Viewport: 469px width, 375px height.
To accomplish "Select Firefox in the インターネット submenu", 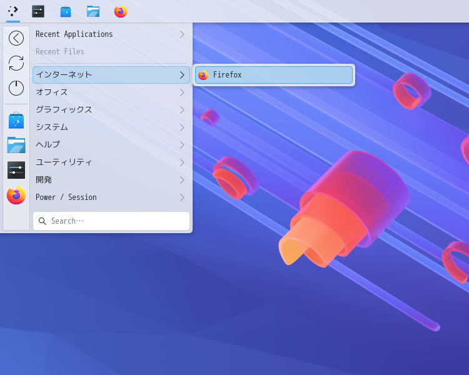I will (x=273, y=75).
